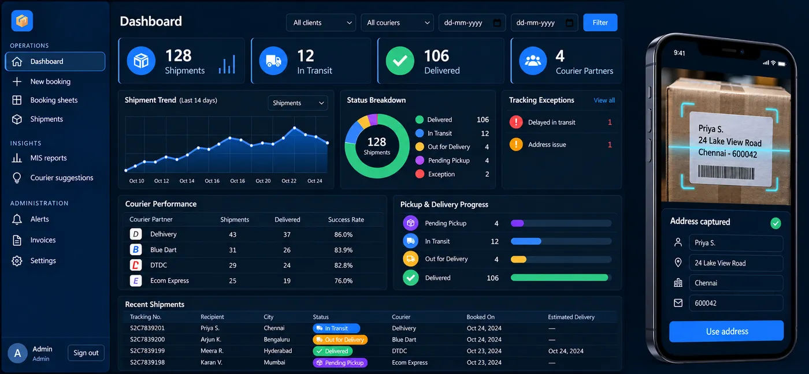This screenshot has width=809, height=374.
Task: Tap the Priya S. name field on phone
Action: click(736, 243)
